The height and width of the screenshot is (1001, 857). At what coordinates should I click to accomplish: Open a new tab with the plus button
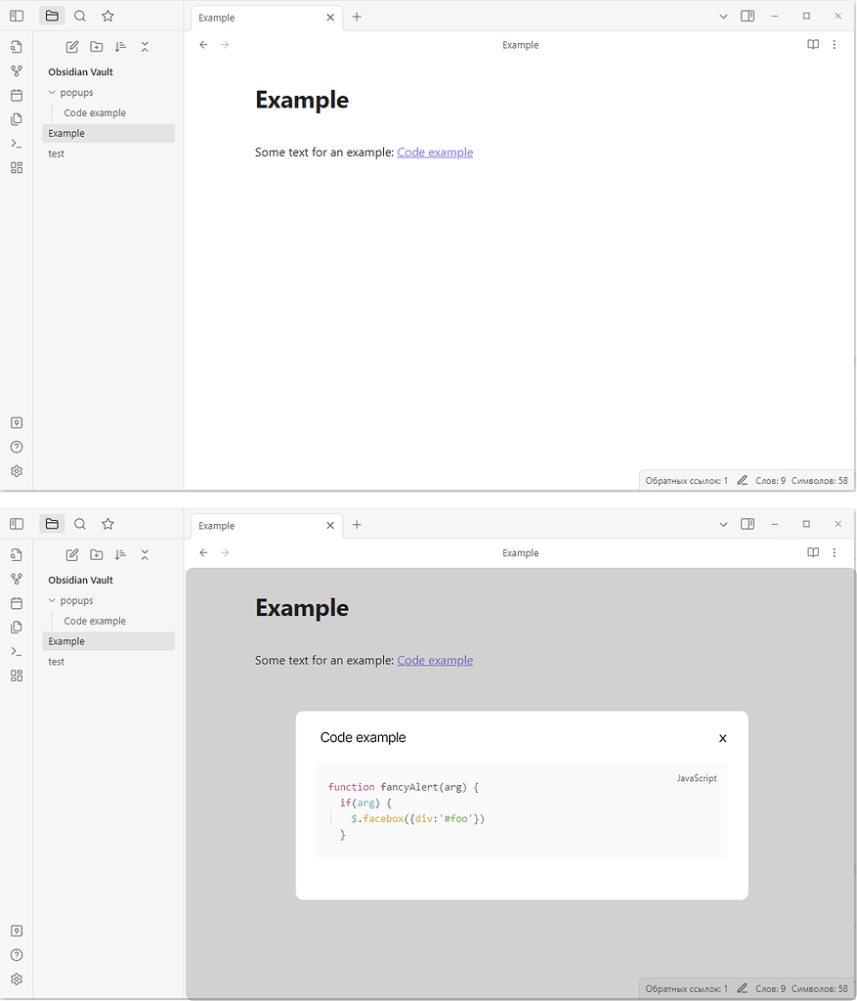click(356, 17)
